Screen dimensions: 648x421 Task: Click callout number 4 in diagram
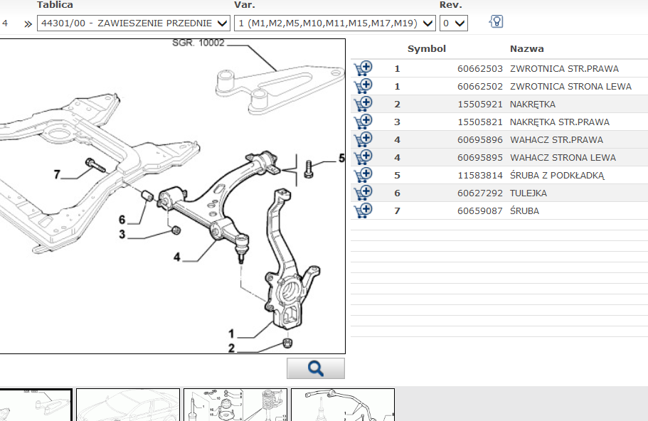pyautogui.click(x=177, y=257)
